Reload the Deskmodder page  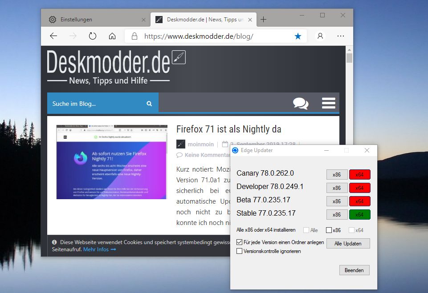click(93, 36)
